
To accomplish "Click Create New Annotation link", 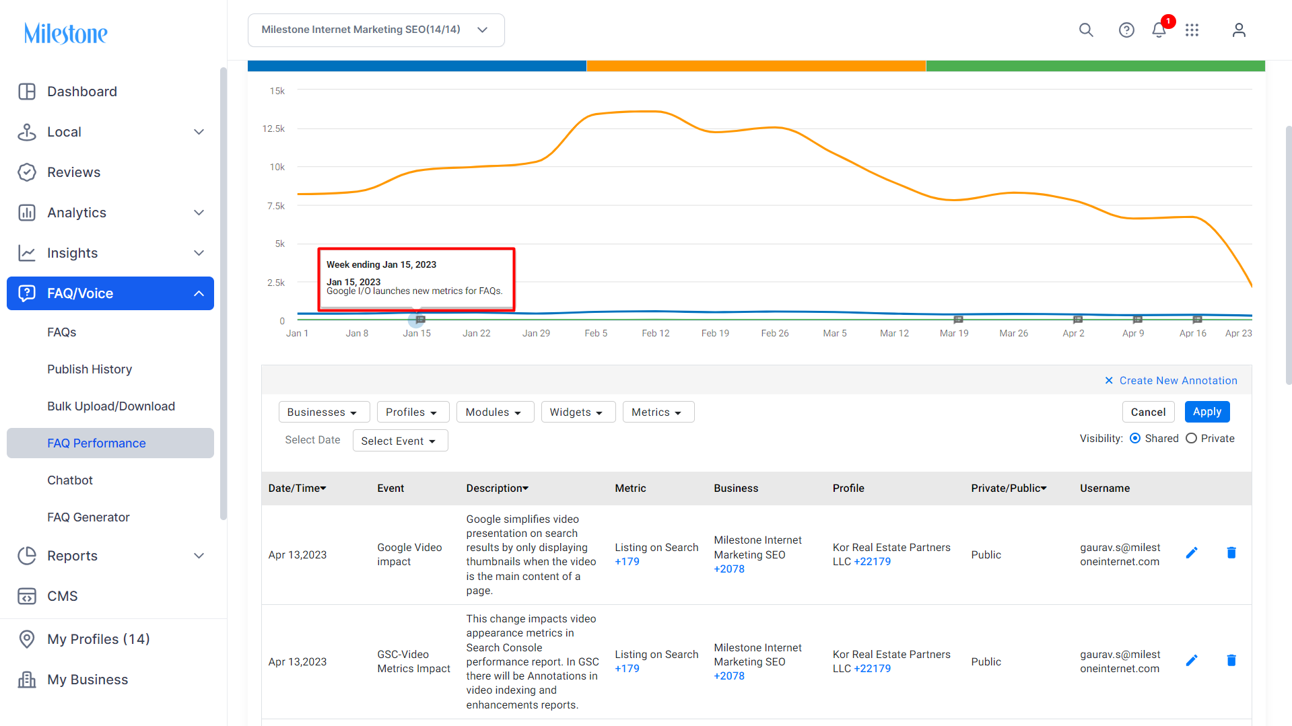I will [1178, 381].
